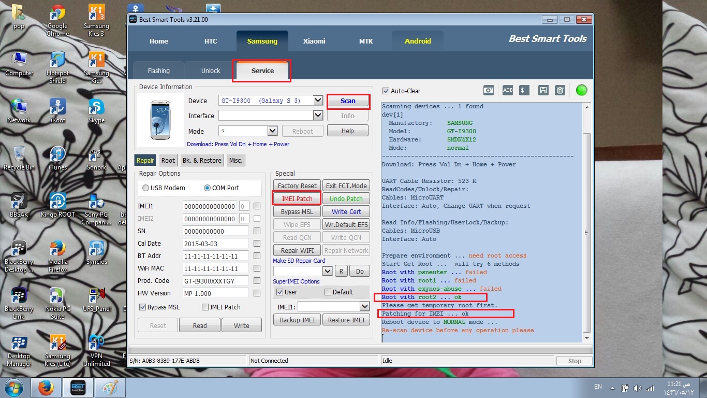Screen dimensions: 707x398
Task: Enable IMEI Patch checkbox in Repair Options
Action: point(205,307)
